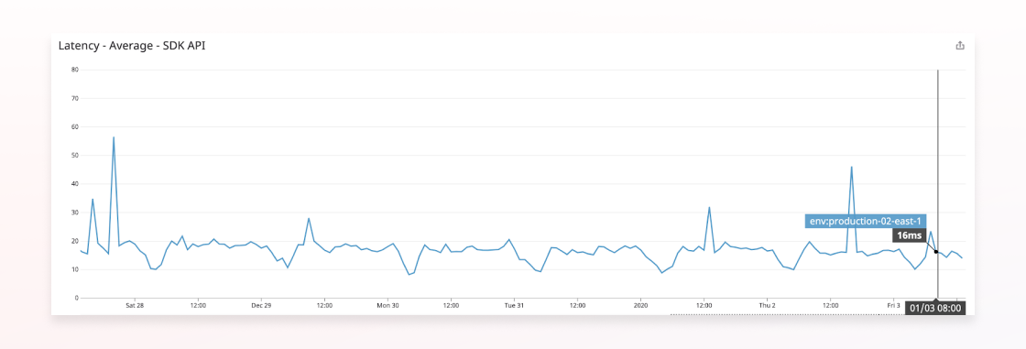The height and width of the screenshot is (349, 1026).
Task: Click the Mon 30 x-axis label
Action: (x=387, y=306)
